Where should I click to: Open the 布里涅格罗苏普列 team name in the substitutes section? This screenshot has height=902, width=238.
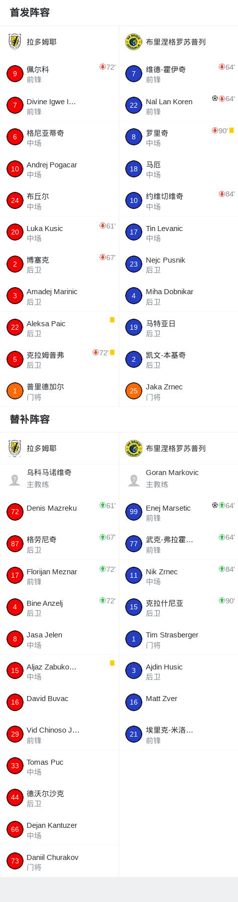coord(176,448)
